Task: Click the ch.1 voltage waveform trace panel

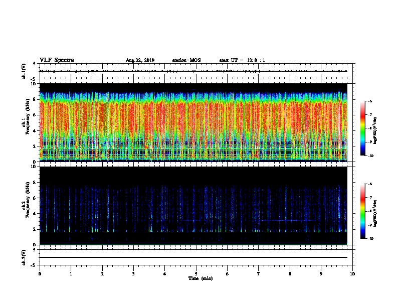Action: [196, 71]
